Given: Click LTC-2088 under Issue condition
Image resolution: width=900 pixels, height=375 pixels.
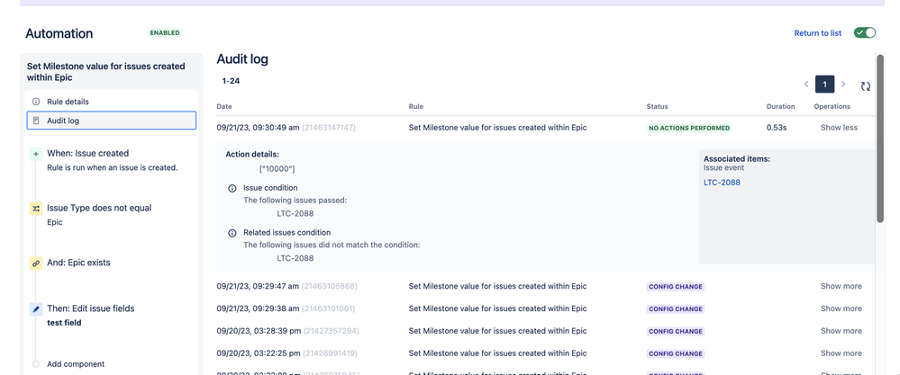Looking at the screenshot, I should [295, 213].
